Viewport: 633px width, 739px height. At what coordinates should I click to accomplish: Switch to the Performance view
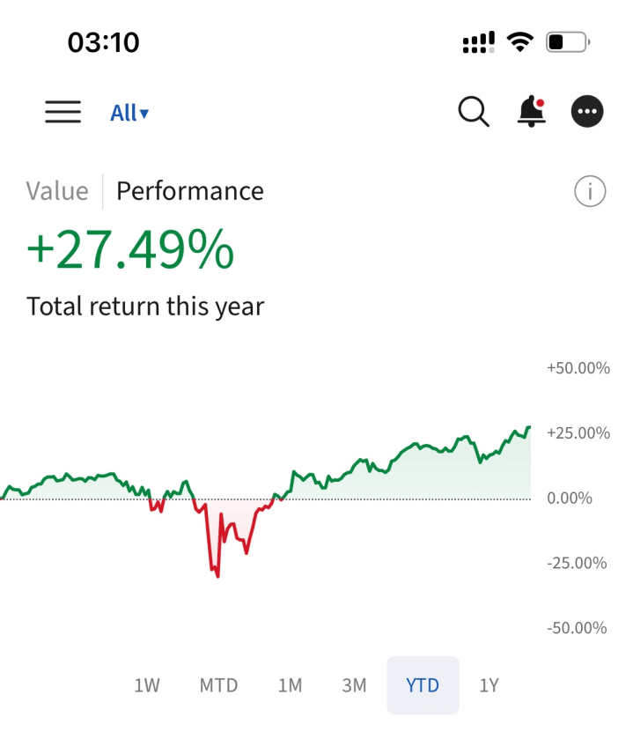[x=189, y=191]
